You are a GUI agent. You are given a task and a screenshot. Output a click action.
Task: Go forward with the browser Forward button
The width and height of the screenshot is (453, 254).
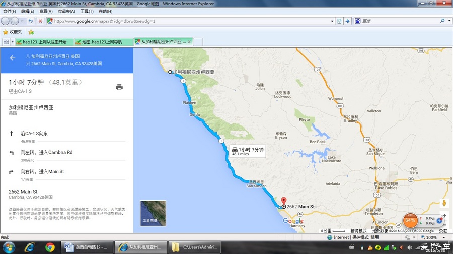pyautogui.click(x=15, y=21)
